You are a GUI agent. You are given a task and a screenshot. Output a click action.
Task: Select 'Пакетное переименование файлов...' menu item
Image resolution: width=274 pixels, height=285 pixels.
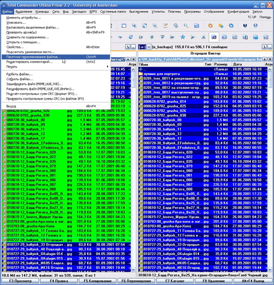point(56,57)
